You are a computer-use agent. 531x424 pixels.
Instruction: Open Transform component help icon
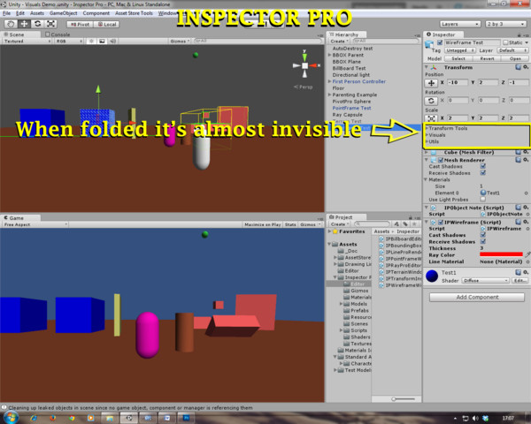518,67
